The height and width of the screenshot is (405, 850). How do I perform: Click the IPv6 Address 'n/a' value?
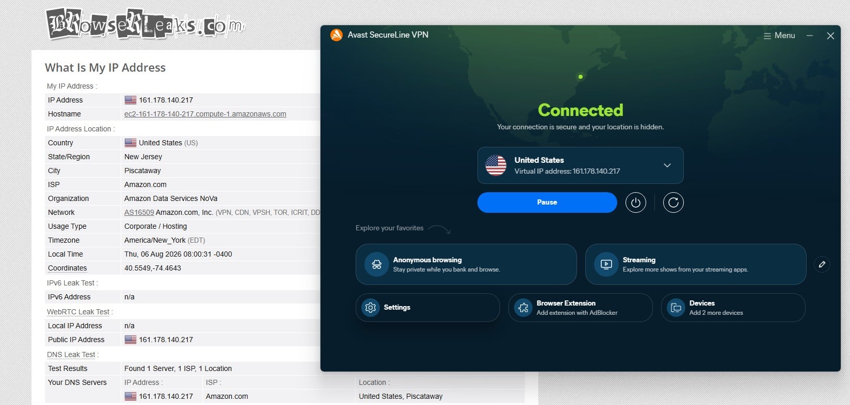[130, 297]
